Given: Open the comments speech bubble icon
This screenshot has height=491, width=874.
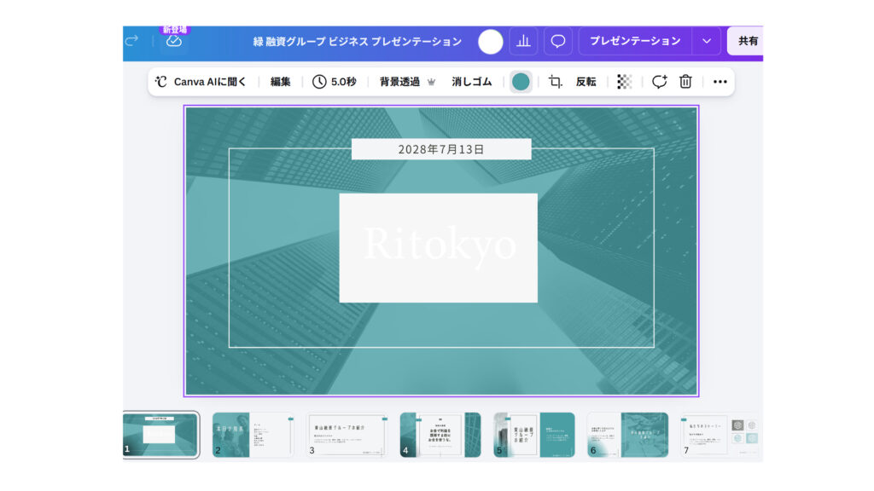Looking at the screenshot, I should point(558,41).
